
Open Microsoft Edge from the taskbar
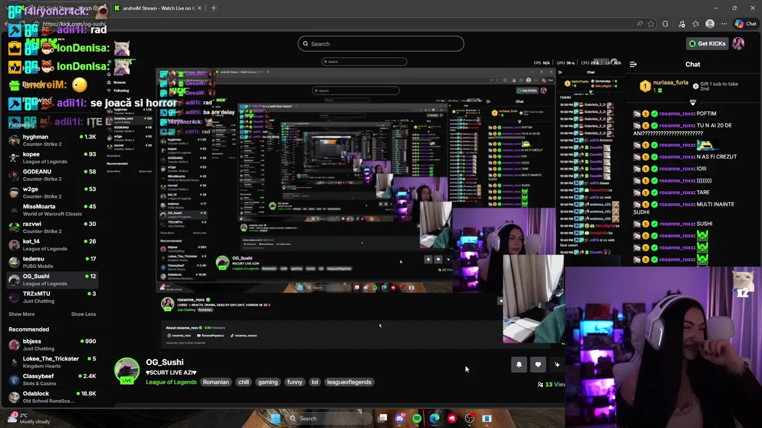435,418
